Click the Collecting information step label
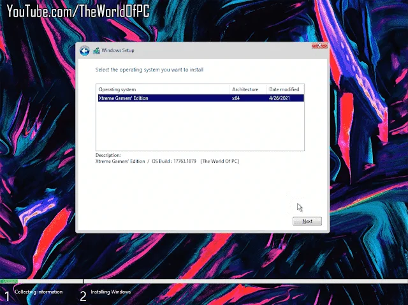 coord(39,292)
